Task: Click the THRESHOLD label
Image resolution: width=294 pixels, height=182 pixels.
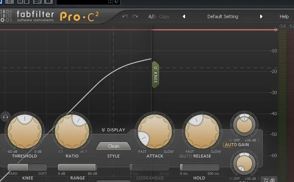Action: coord(24,156)
